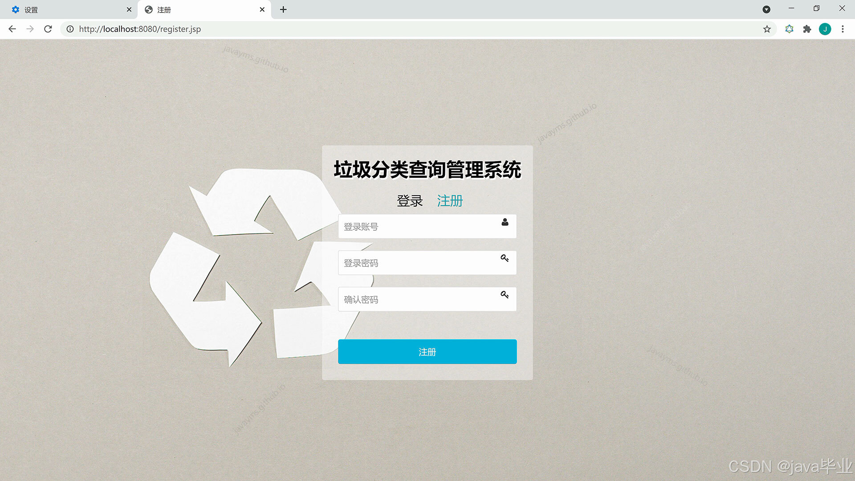
Task: Close the 注册 tab
Action: (262, 9)
